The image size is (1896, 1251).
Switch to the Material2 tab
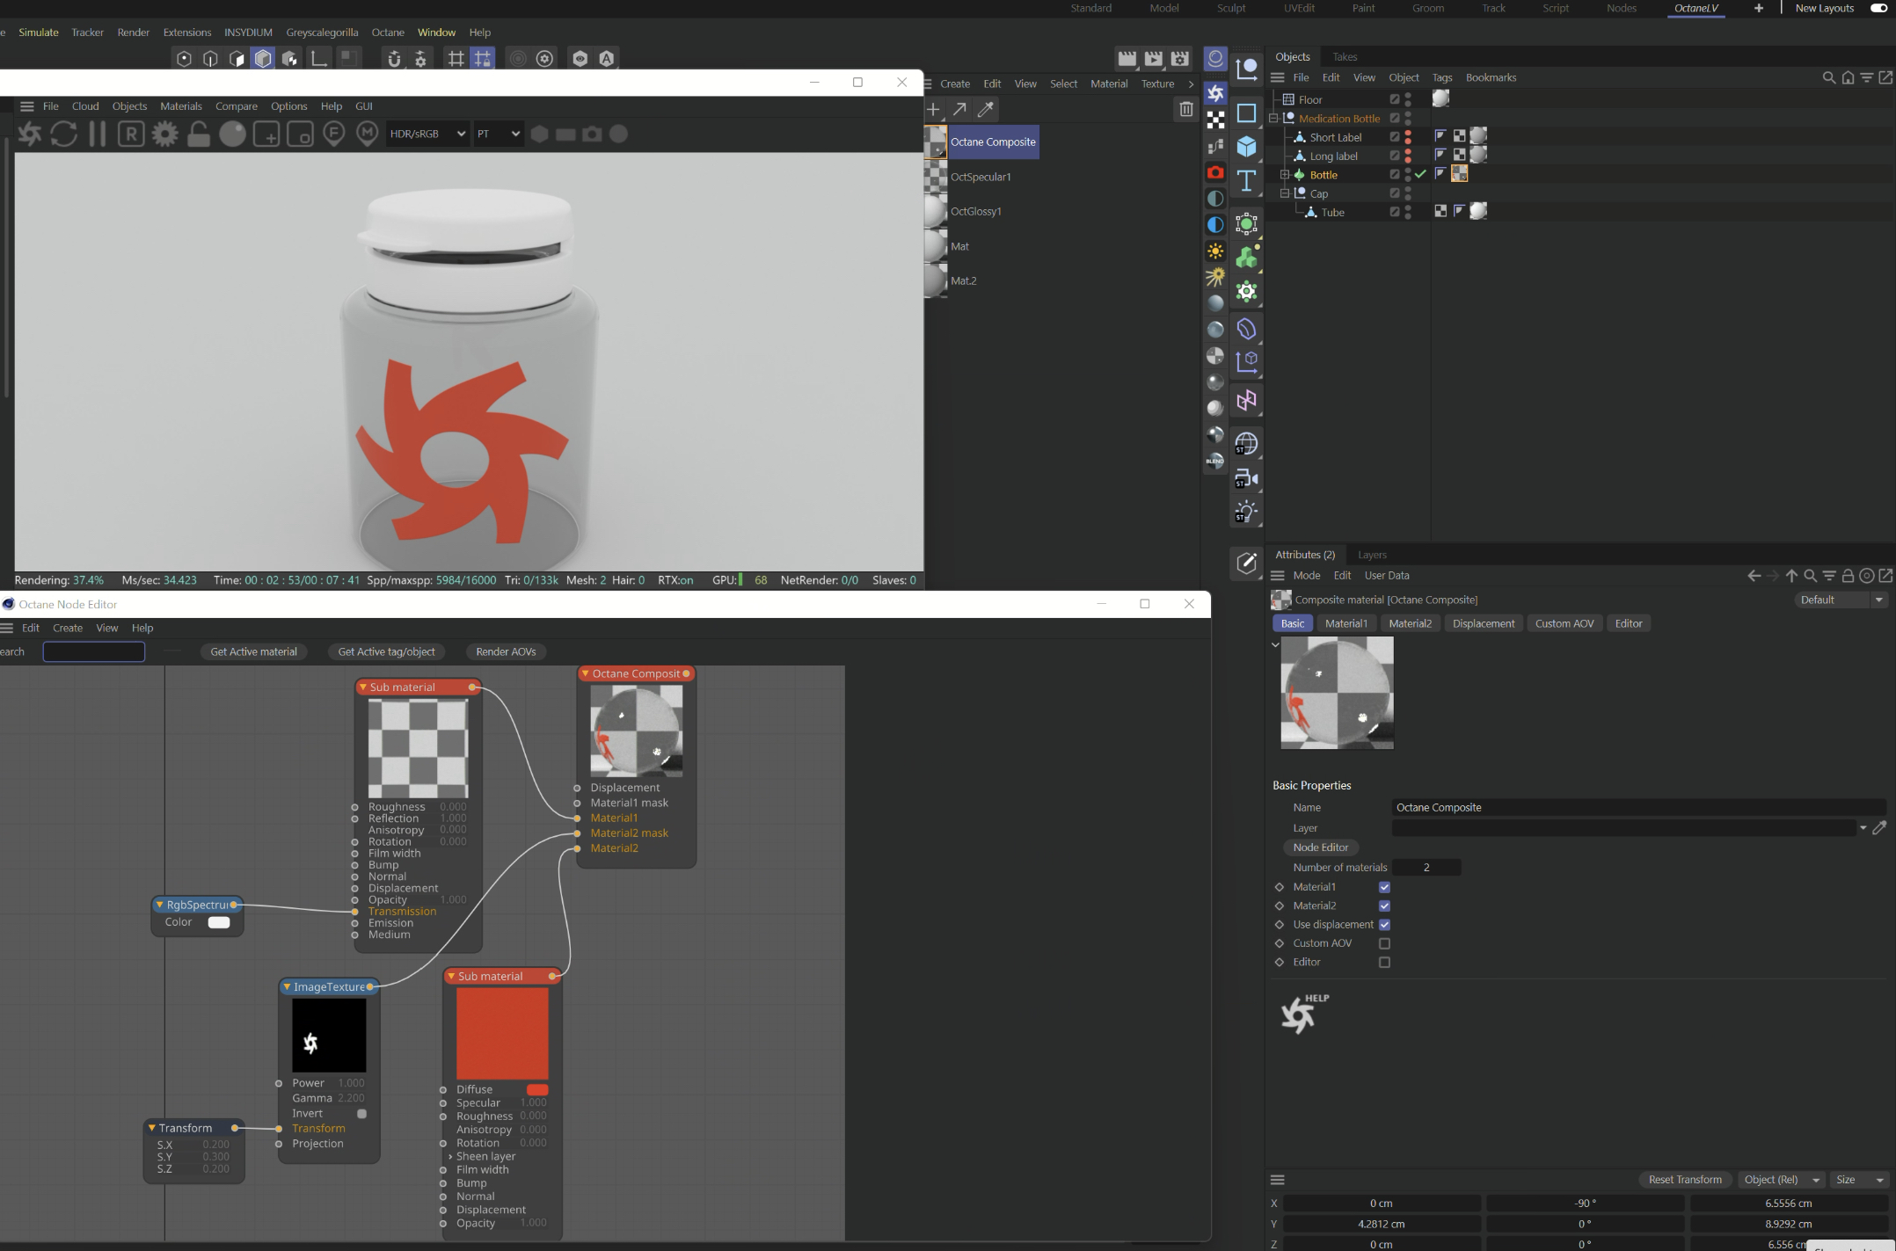[1410, 623]
